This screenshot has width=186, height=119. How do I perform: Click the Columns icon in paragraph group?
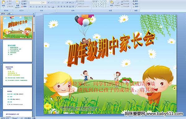(73, 6)
